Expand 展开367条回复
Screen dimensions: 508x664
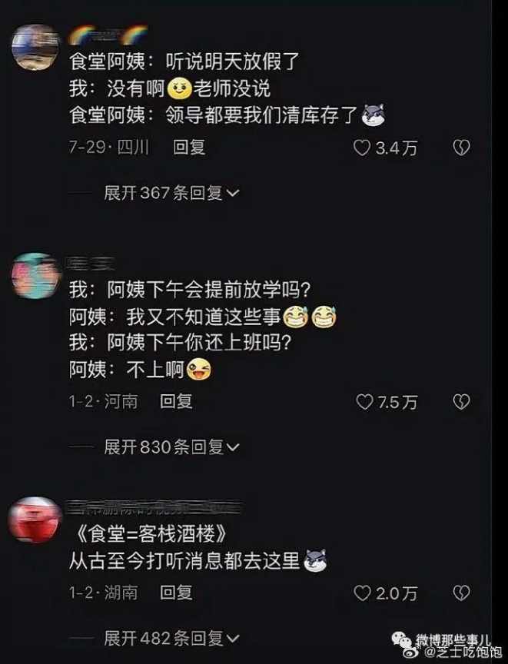[x=171, y=193]
